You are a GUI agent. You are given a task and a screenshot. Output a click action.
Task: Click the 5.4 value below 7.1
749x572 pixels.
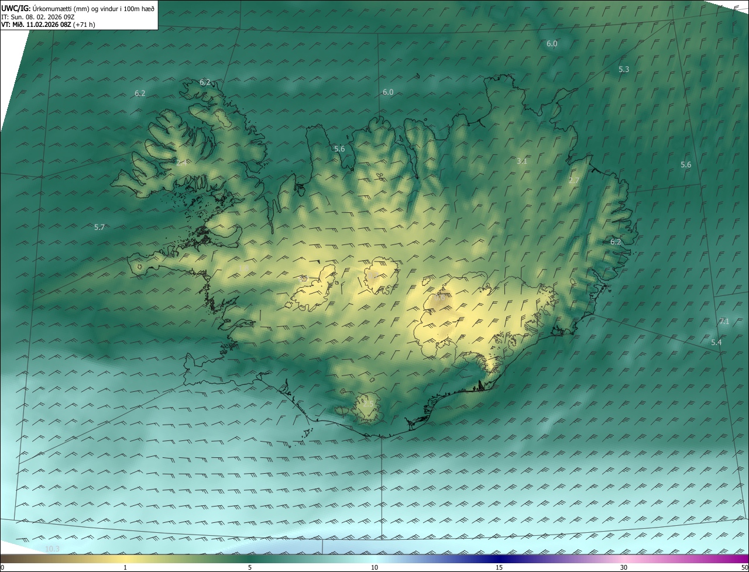pos(716,343)
